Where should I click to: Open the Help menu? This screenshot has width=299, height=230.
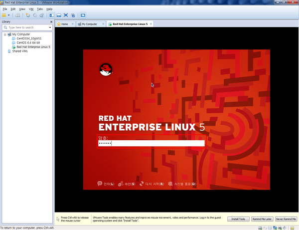[x=49, y=9]
